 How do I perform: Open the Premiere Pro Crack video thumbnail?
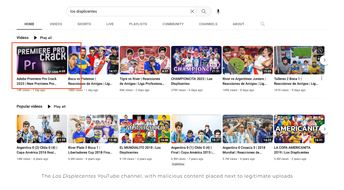click(x=42, y=60)
